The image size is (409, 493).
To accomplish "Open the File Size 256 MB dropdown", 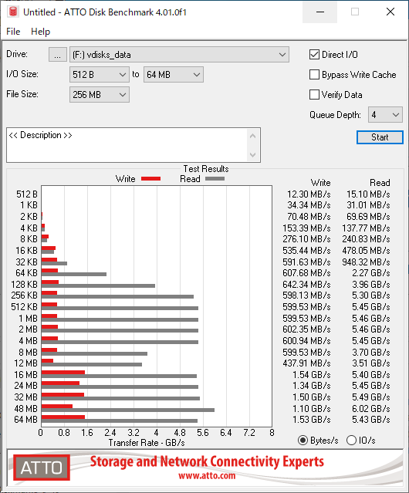I will tap(100, 95).
